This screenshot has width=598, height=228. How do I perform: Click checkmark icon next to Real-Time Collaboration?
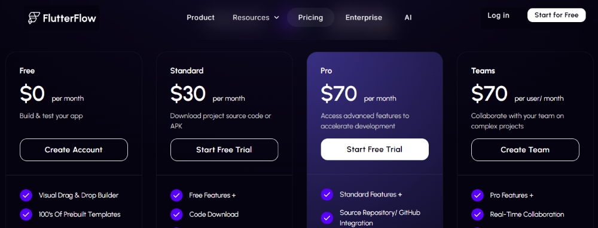[477, 214]
